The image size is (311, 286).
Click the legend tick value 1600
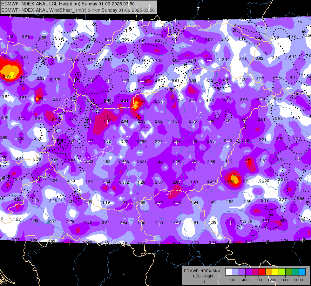point(285,280)
